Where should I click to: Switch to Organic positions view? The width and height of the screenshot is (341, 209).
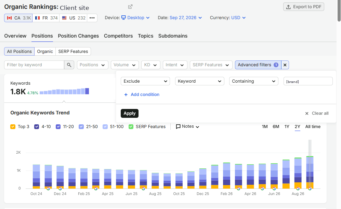pos(45,52)
